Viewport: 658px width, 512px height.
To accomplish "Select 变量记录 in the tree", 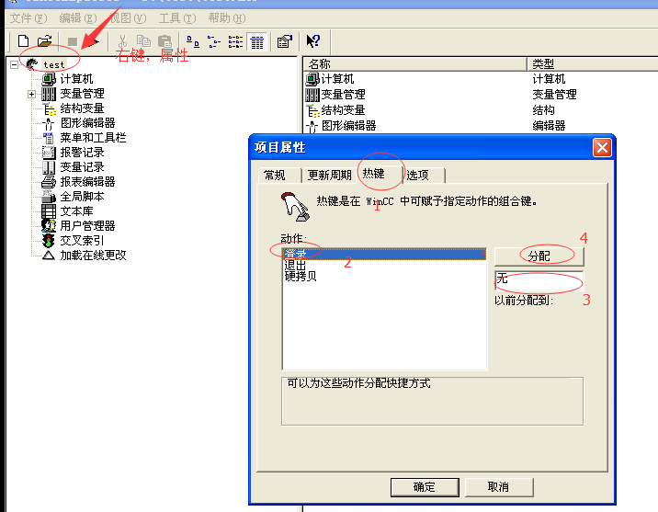I will 82,167.
